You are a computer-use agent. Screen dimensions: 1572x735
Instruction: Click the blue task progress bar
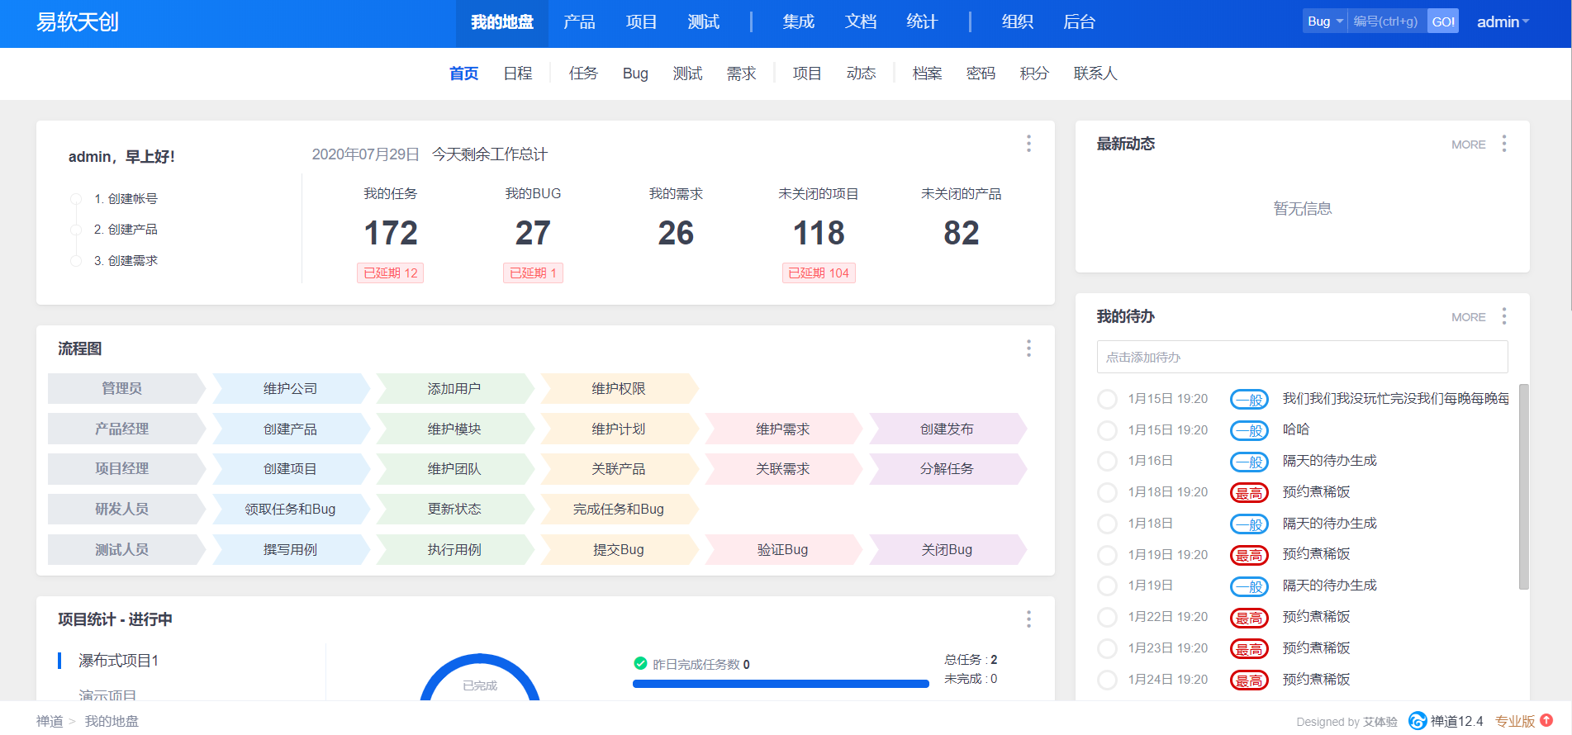click(781, 684)
